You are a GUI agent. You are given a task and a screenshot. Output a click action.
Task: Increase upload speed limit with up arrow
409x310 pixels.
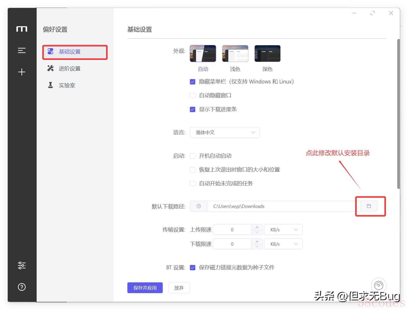pos(257,227)
